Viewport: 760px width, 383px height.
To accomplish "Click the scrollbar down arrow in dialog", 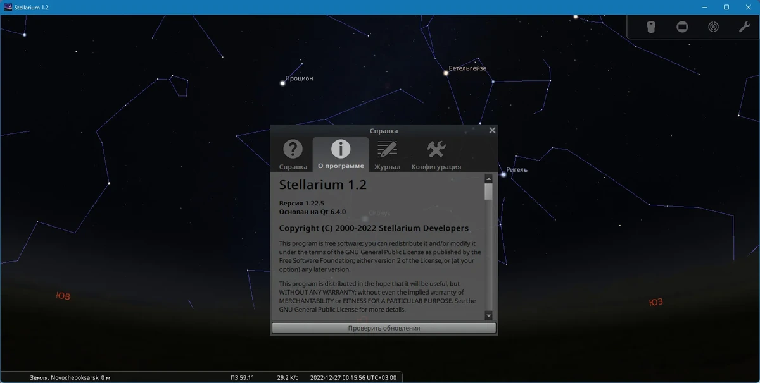I will (x=488, y=315).
